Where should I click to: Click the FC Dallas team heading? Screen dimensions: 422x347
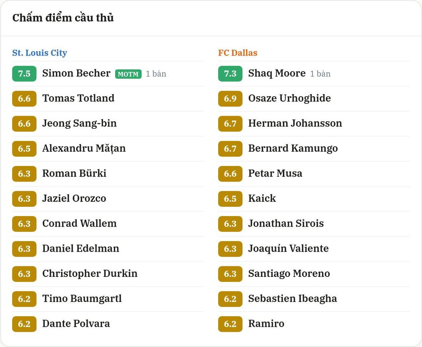click(238, 53)
